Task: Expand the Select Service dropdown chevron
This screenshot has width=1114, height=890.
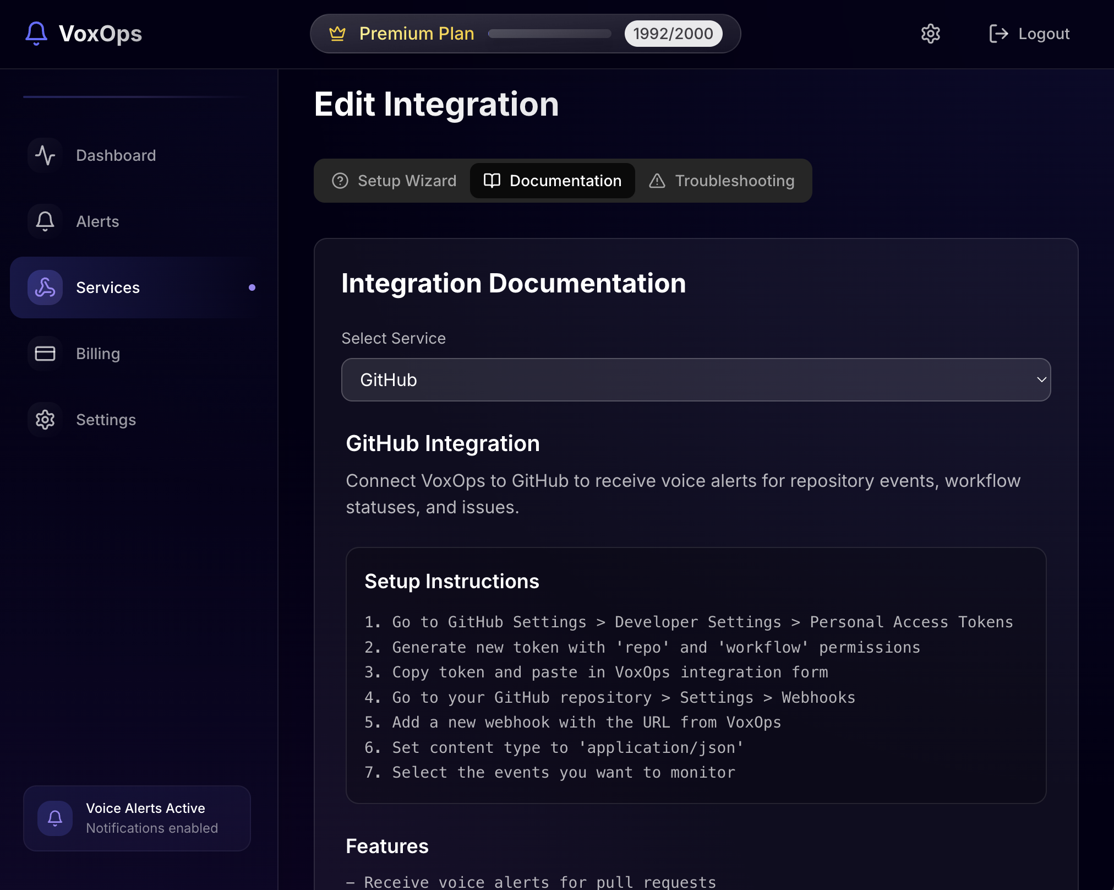Action: click(x=1041, y=379)
